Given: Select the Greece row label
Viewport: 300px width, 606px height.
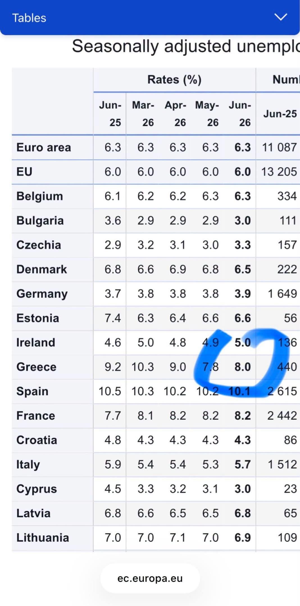Looking at the screenshot, I should pyautogui.click(x=37, y=367).
